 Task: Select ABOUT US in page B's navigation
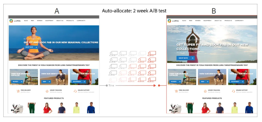tap(218, 20)
